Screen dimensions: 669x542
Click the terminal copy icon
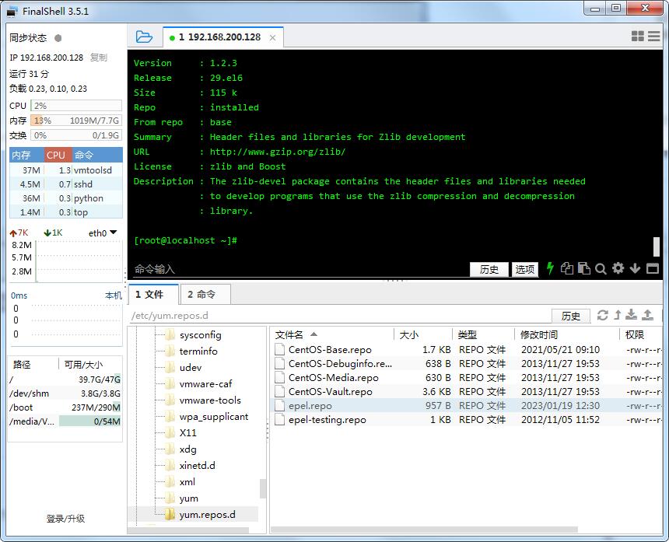[567, 268]
